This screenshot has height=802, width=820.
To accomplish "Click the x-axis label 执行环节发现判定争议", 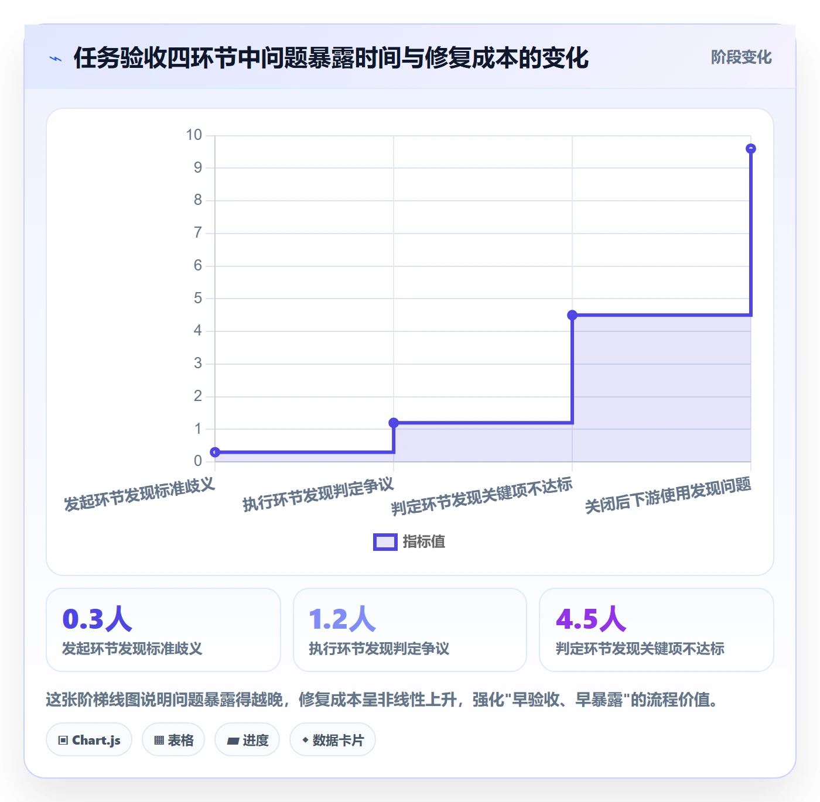I will pos(318,494).
